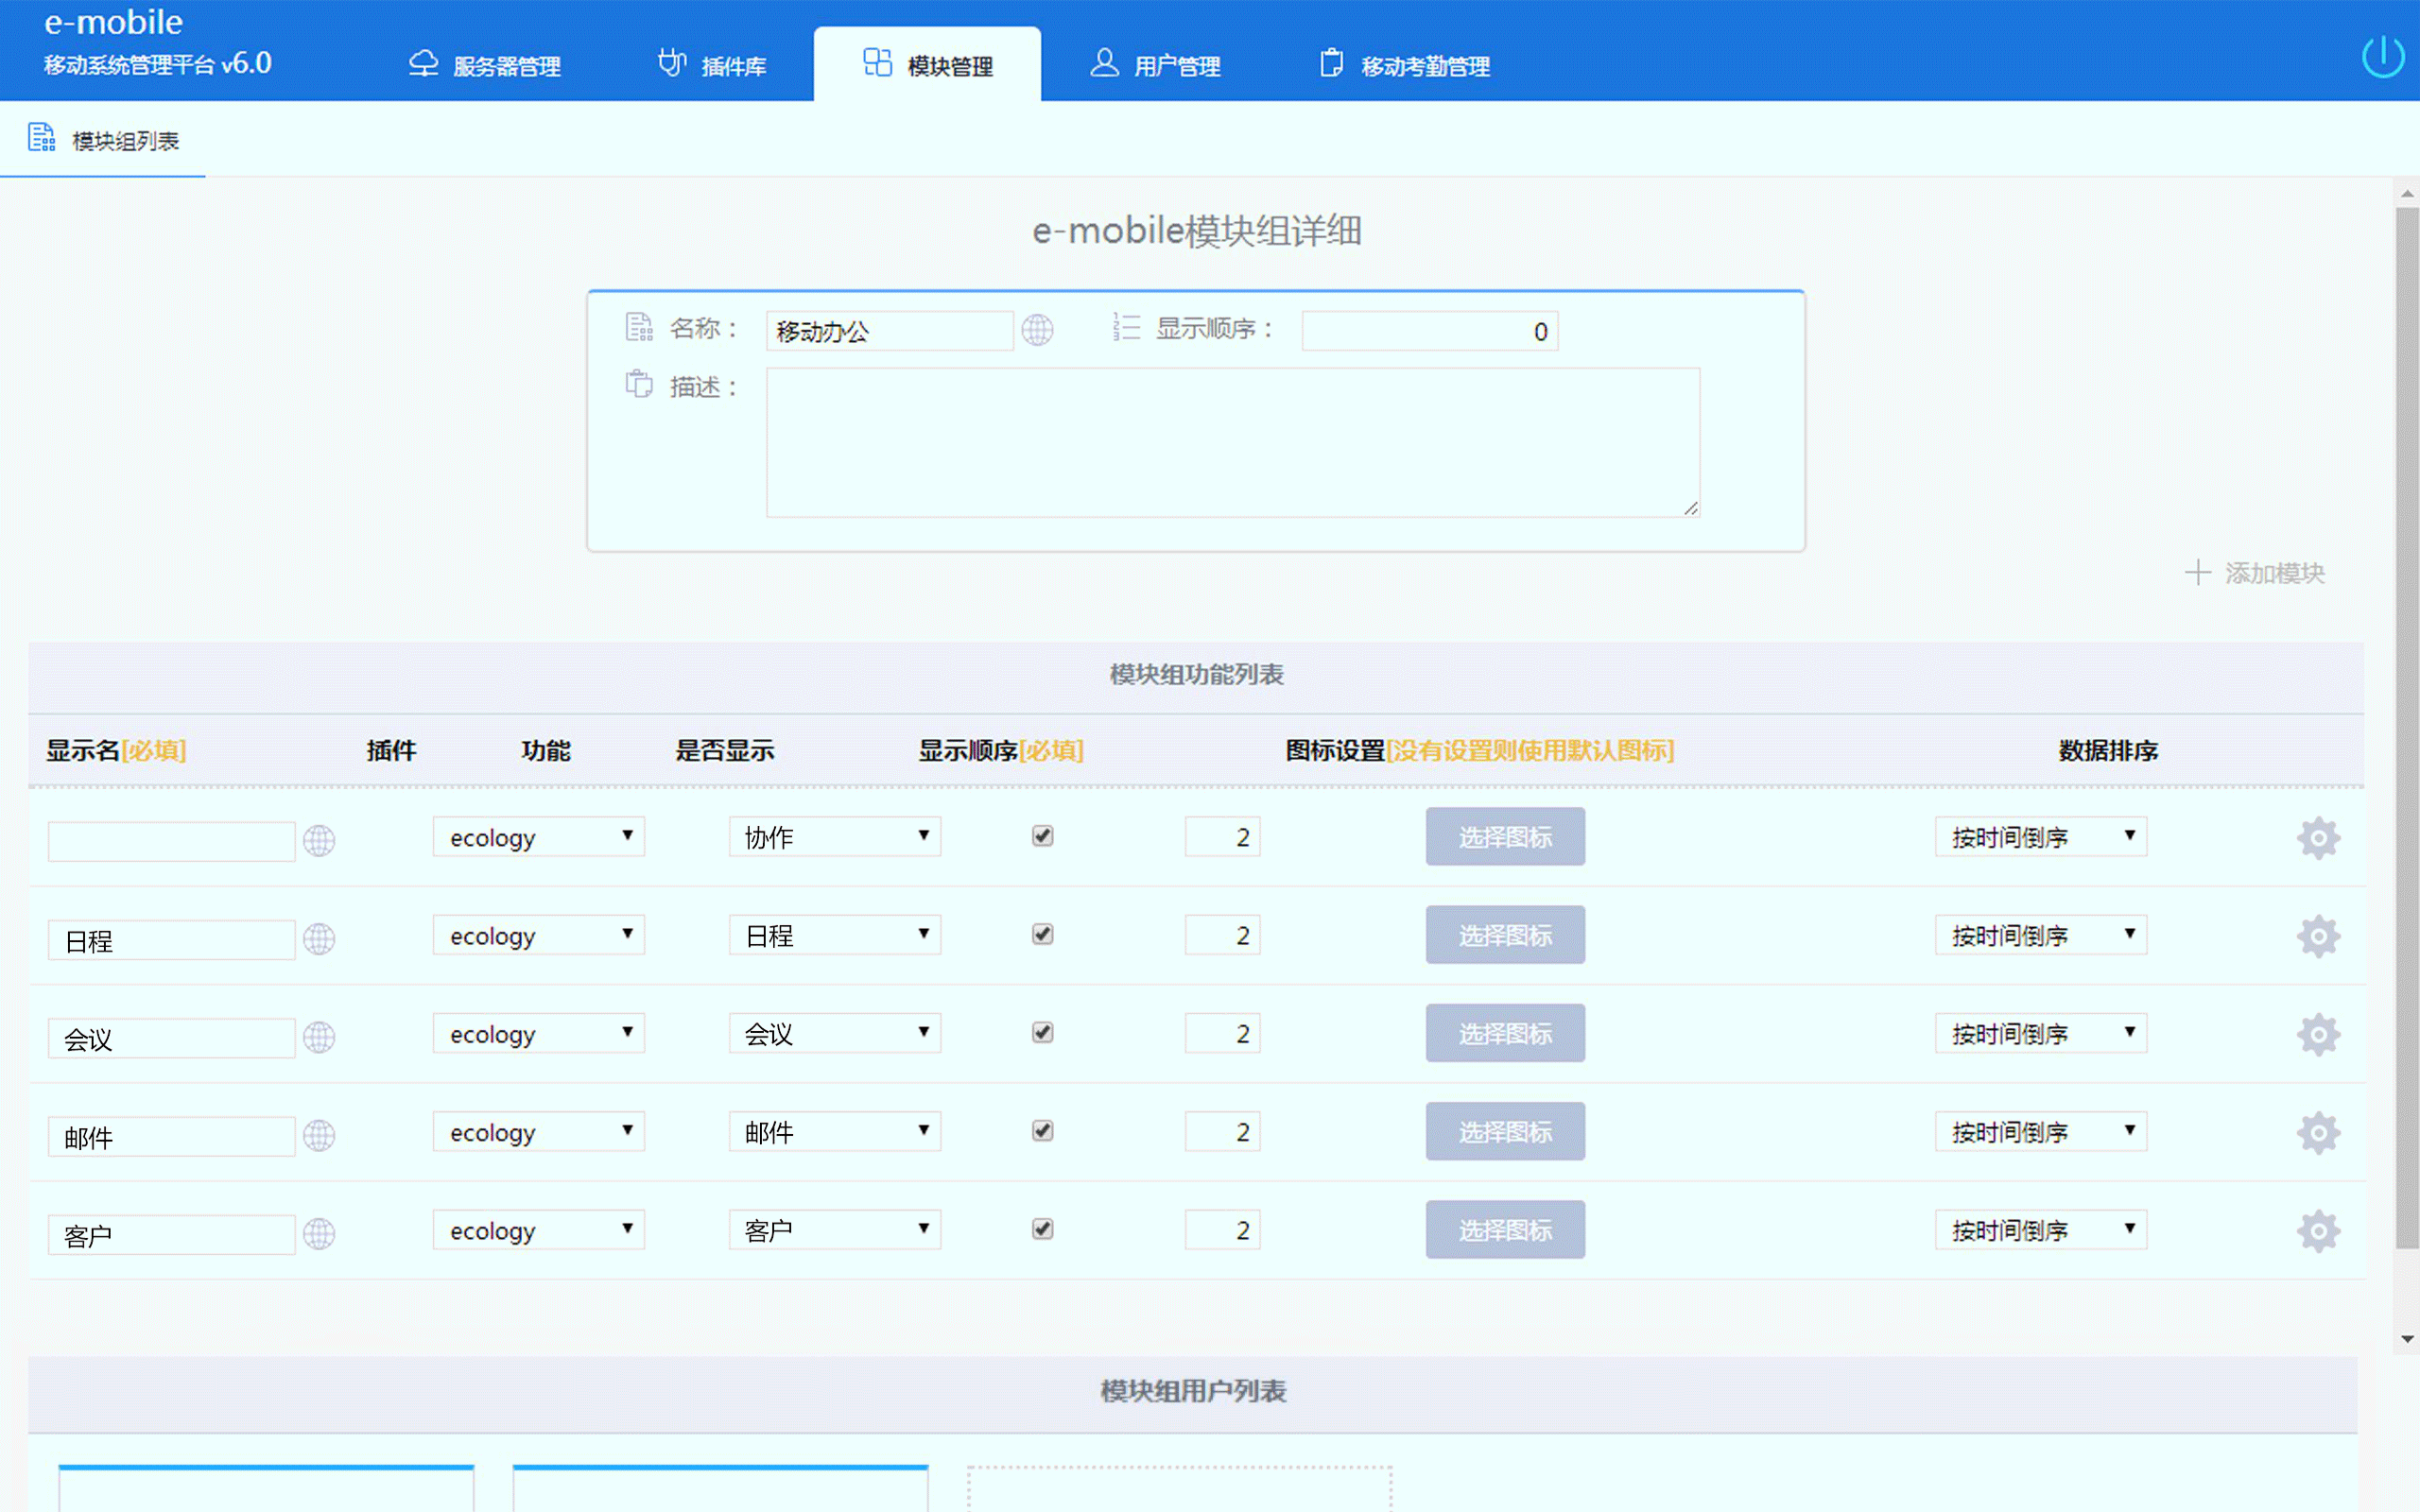Toggle 是否显示 checkbox for 客户 row
The height and width of the screenshot is (1512, 2420).
click(1042, 1229)
